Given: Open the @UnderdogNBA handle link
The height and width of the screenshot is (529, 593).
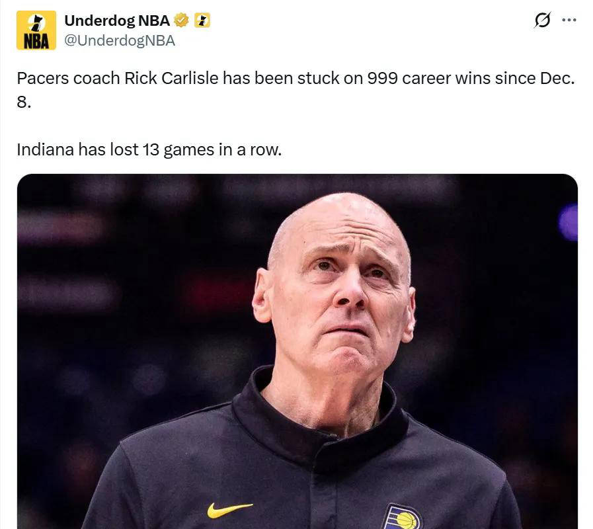Looking at the screenshot, I should coord(120,40).
